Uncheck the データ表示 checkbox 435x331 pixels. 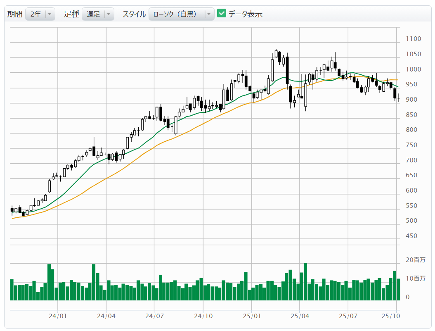[x=222, y=14]
